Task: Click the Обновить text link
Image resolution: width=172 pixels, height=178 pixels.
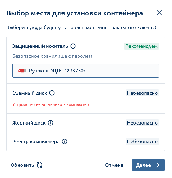Action: (22, 165)
